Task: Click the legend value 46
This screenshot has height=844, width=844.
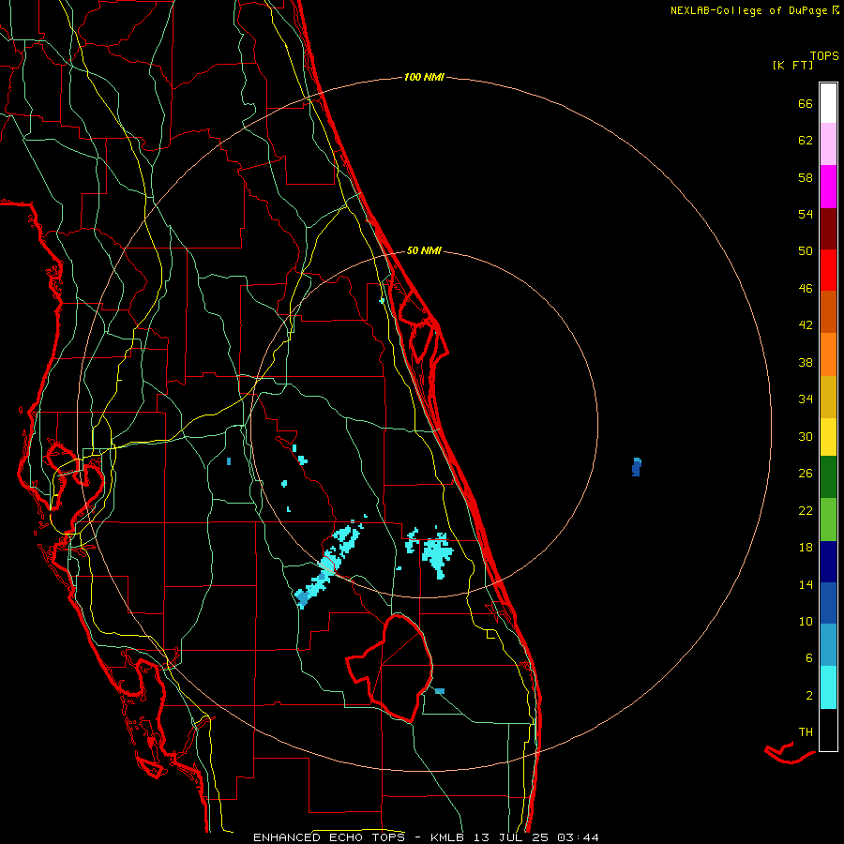Action: click(x=806, y=289)
